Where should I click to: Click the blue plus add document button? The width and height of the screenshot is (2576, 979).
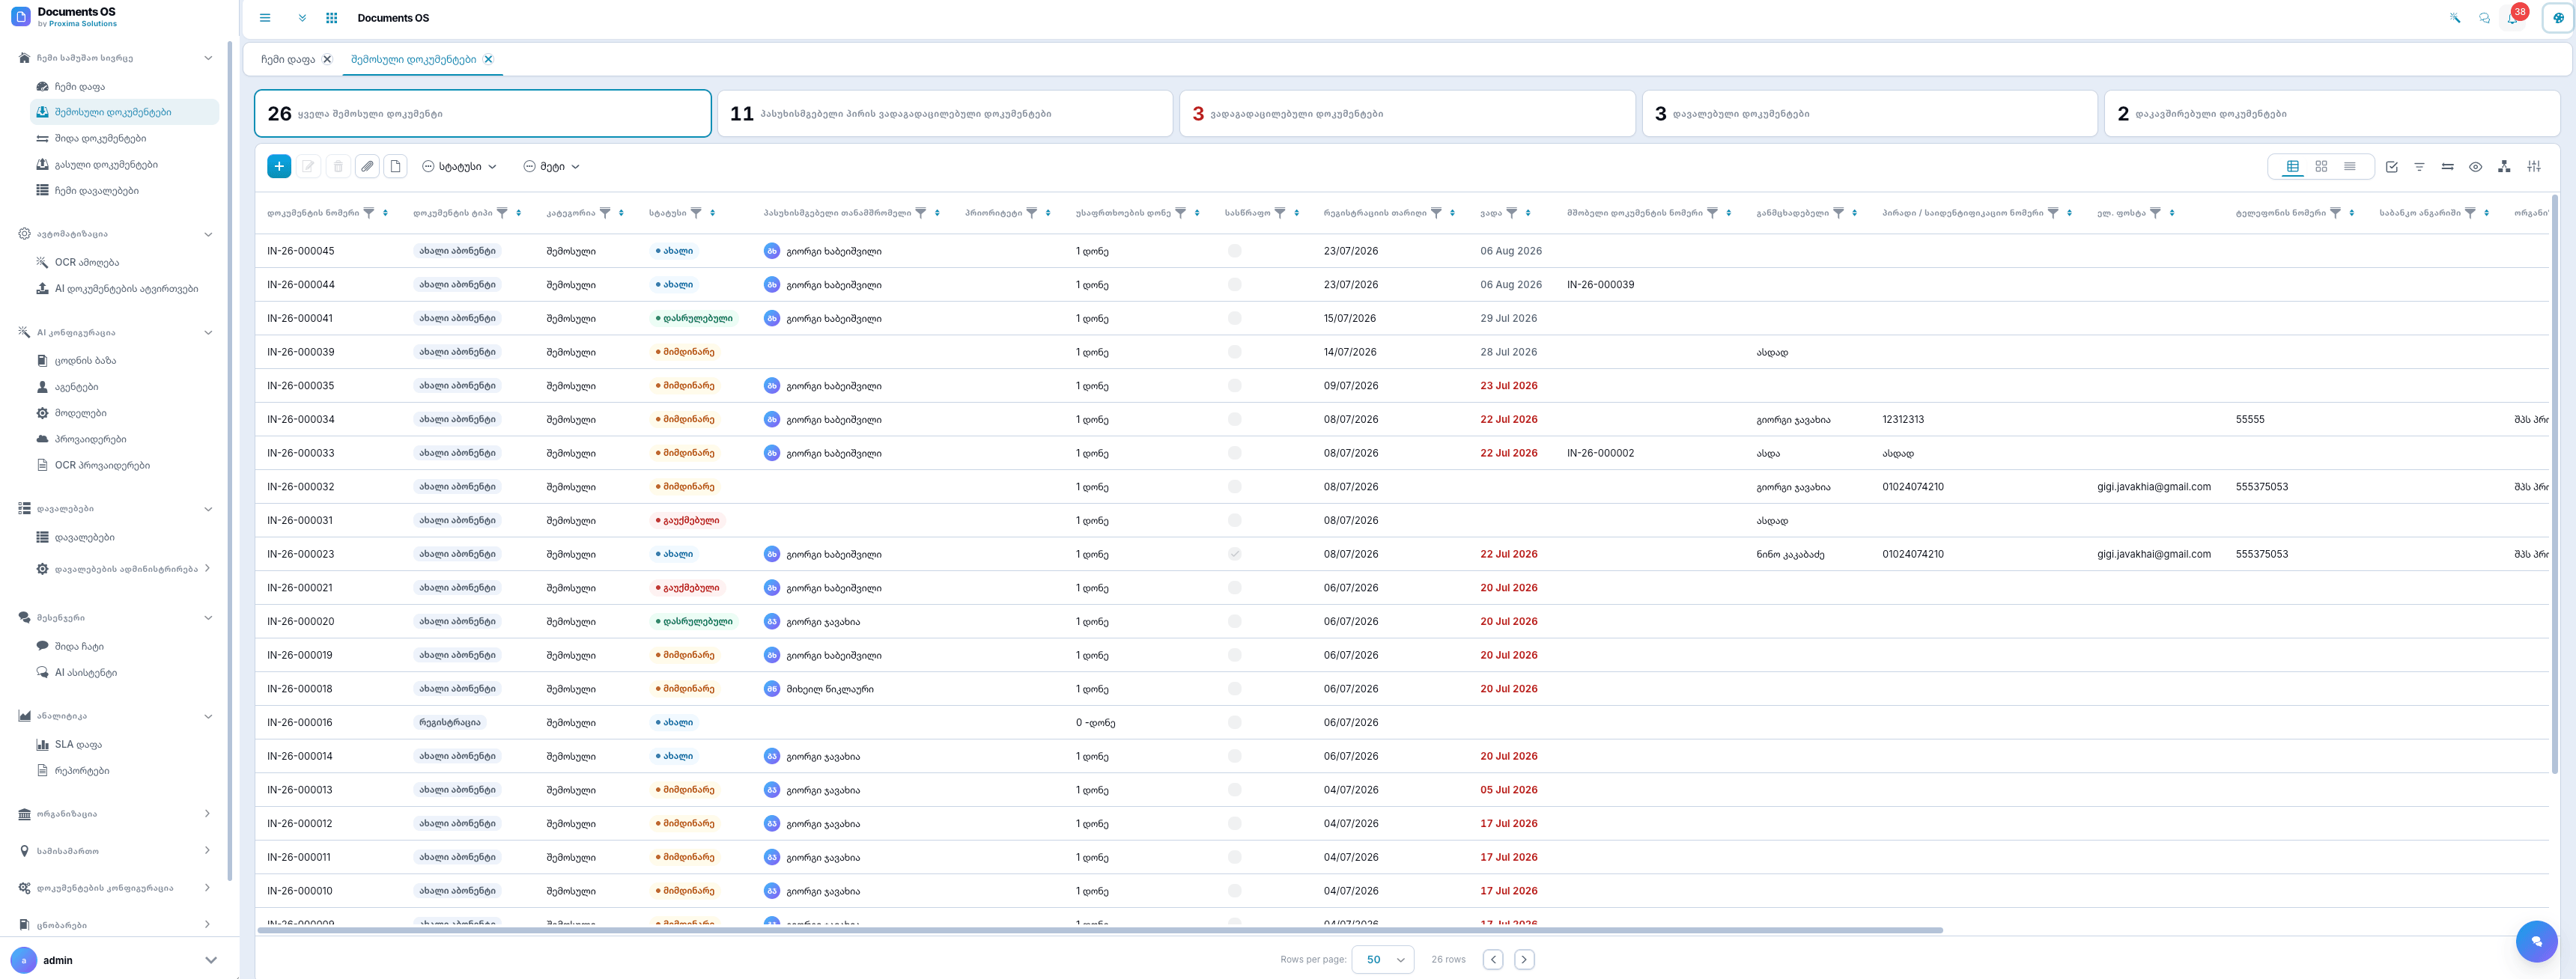279,166
